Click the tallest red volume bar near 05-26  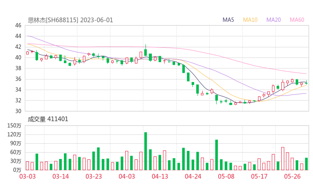pos(283,159)
